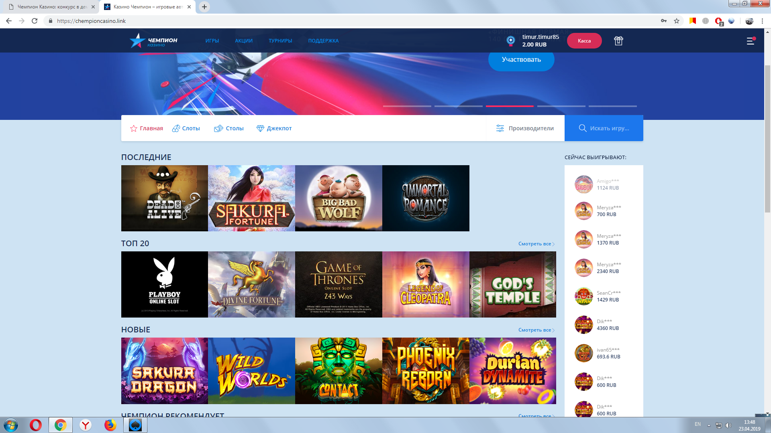771x433 pixels.
Task: Click the volume icon in system tray
Action: (728, 425)
